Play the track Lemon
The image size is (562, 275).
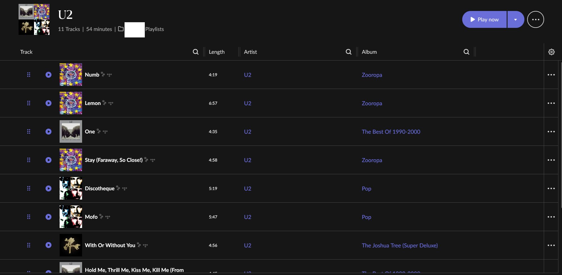tap(48, 103)
